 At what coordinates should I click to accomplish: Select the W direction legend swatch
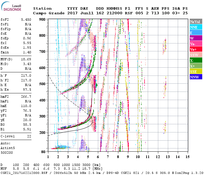[x=196, y=38]
